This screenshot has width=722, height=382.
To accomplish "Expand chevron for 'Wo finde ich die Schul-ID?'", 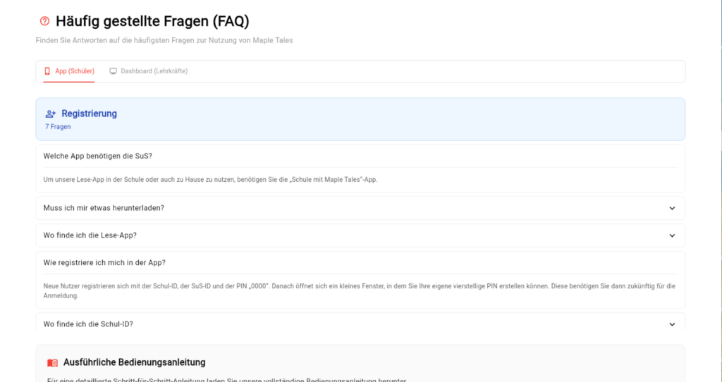I will point(672,324).
